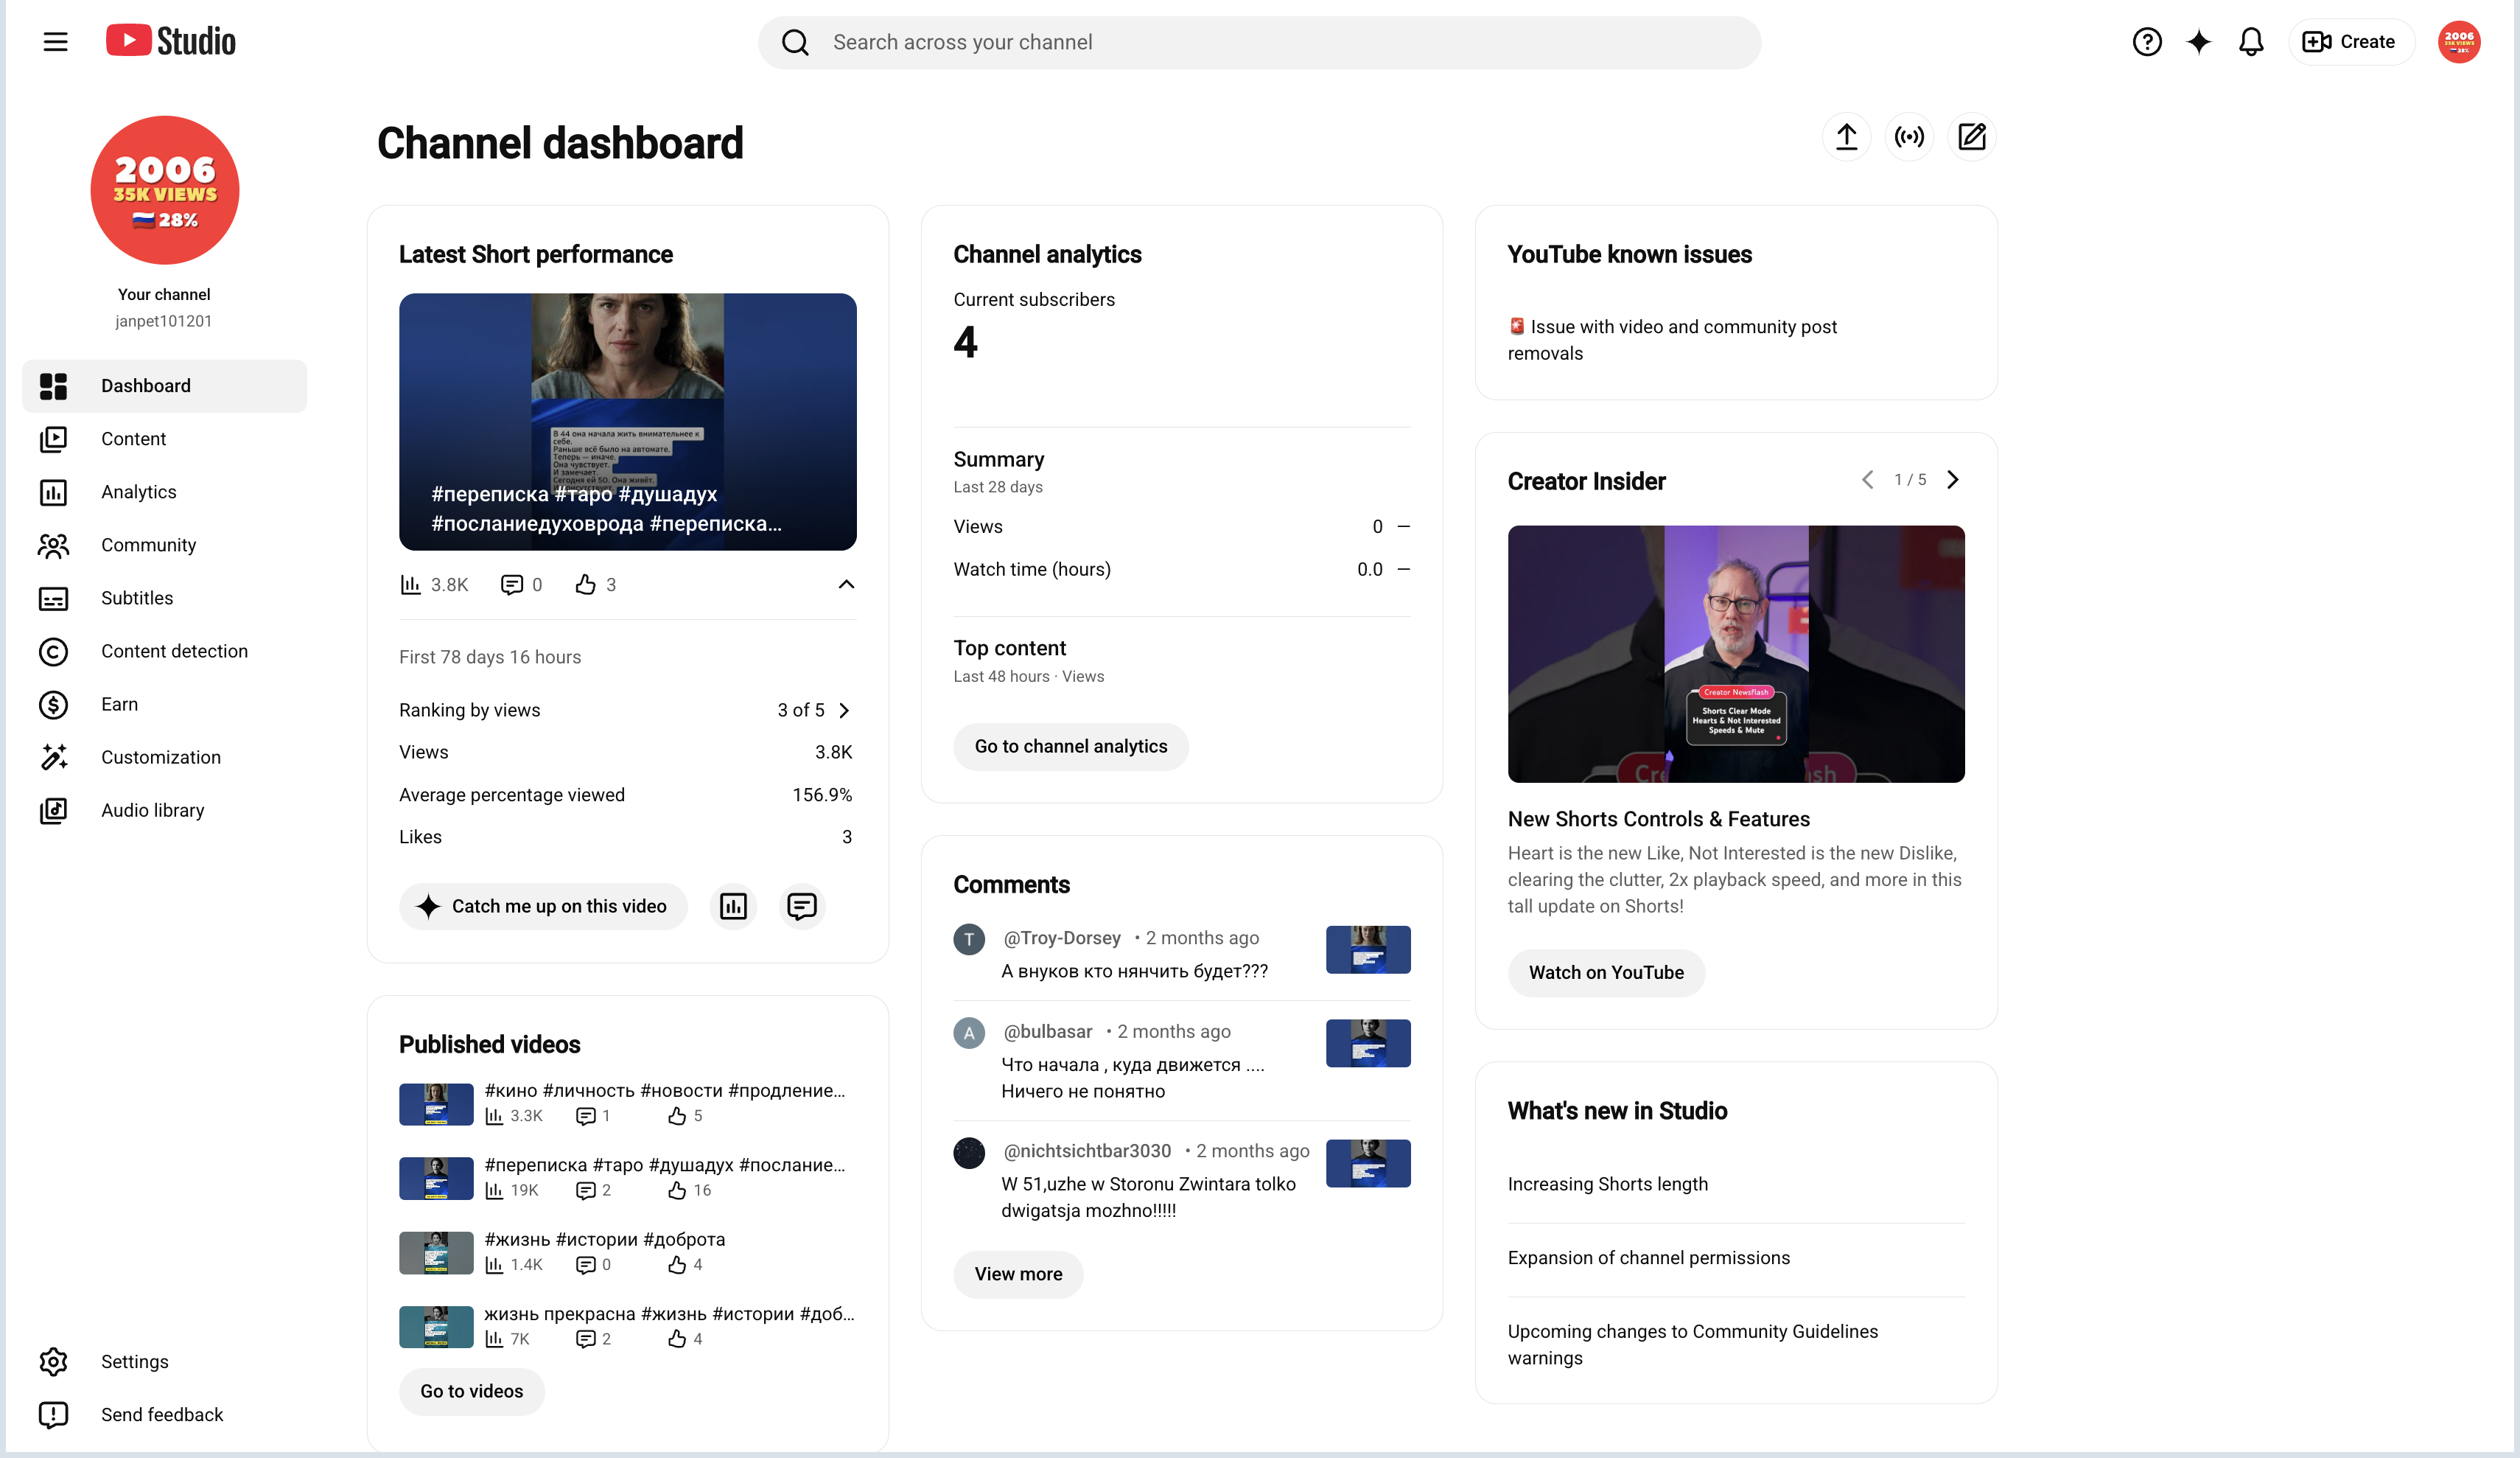Open published video #переписка #таро with 19K views
The image size is (2520, 1458).
coord(665,1165)
